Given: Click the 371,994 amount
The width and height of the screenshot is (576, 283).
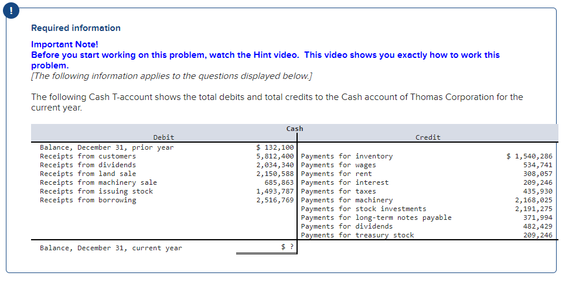Looking at the screenshot, I should pyautogui.click(x=538, y=218).
